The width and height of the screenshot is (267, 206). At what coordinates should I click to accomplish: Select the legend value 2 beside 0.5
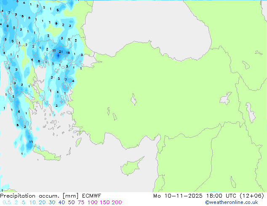tap(16, 203)
